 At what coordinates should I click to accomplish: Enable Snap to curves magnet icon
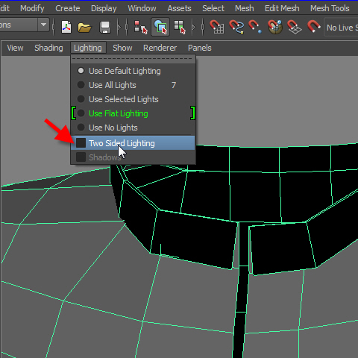236,27
